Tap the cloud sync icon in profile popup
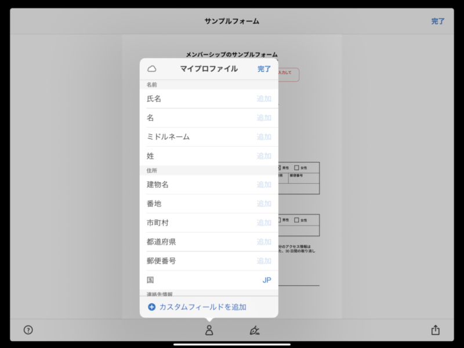Image resolution: width=464 pixels, height=348 pixels. tap(152, 68)
